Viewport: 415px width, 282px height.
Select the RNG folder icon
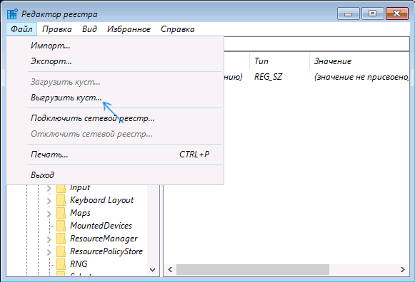[x=61, y=264]
